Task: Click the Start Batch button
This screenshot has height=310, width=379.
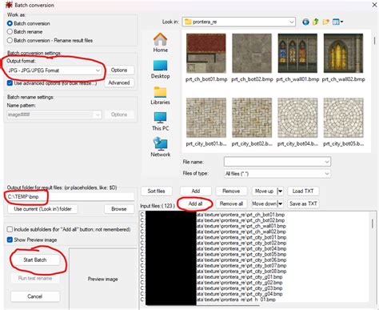Action: tap(35, 260)
